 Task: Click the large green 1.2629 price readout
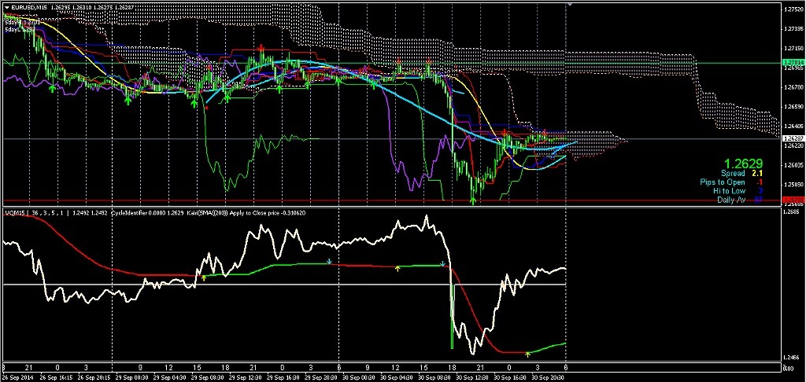(743, 163)
